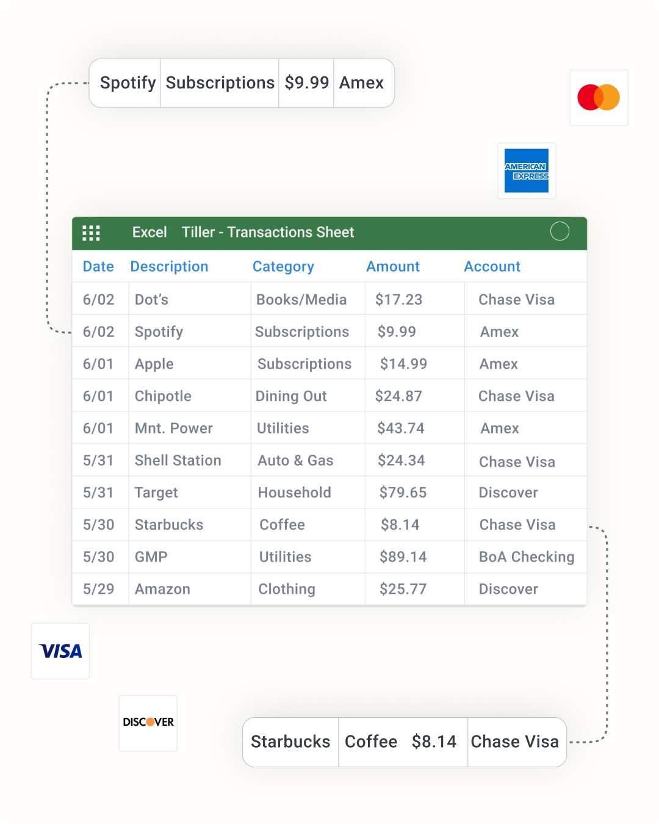Image resolution: width=659 pixels, height=824 pixels.
Task: Click the American Express logo tile
Action: click(527, 171)
